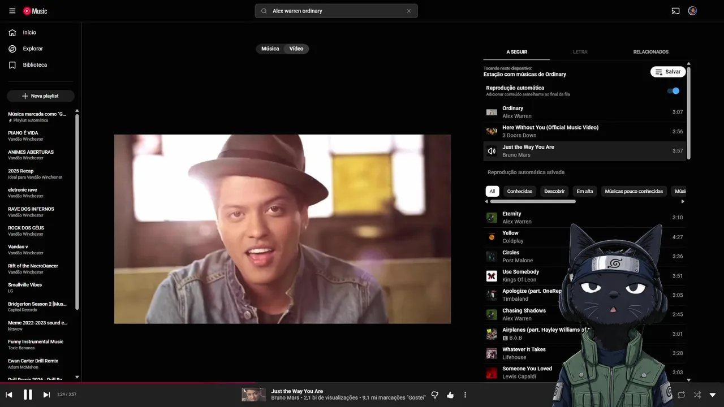Play Chasing Shadows by Alex Warren
The image size is (724, 407).
tap(584, 314)
